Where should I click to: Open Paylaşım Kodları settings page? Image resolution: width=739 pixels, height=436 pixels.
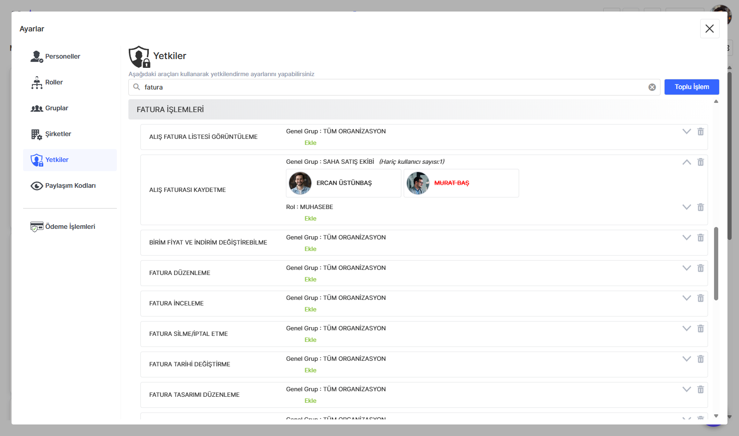70,185
